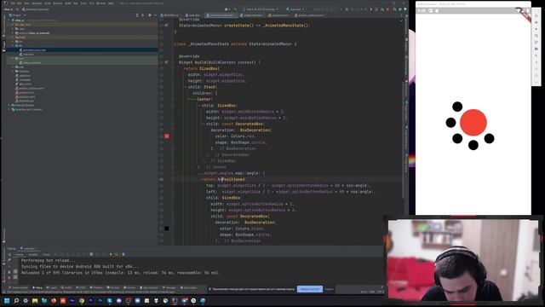
Task: Click the emulator more options icon
Action: [536, 82]
